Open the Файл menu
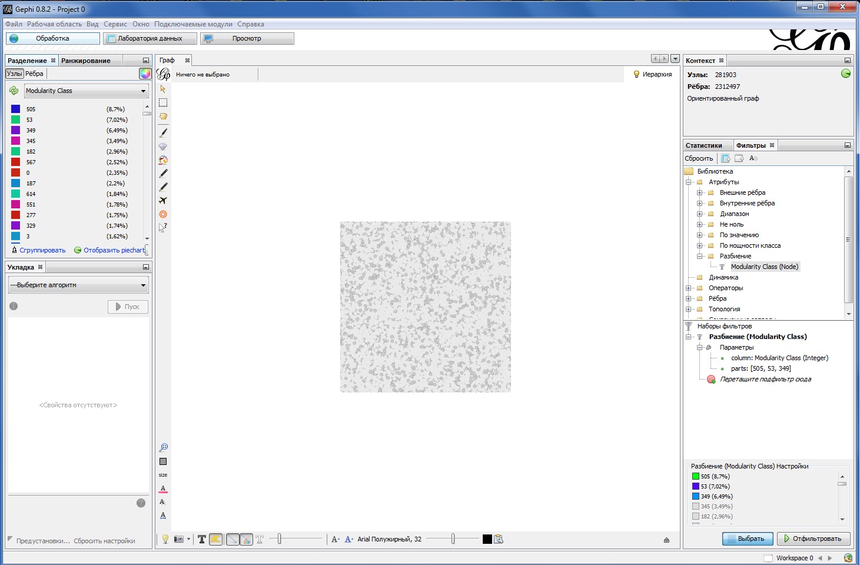The height and width of the screenshot is (565, 860). pos(14,24)
